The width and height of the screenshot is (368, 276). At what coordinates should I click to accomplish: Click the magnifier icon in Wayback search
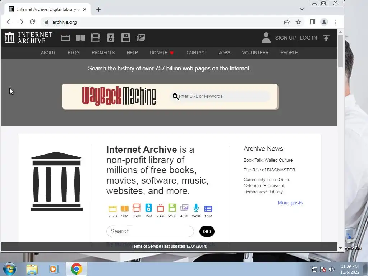tap(175, 96)
